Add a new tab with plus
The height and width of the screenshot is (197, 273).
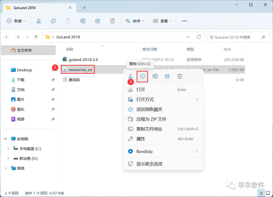[x=84, y=8]
